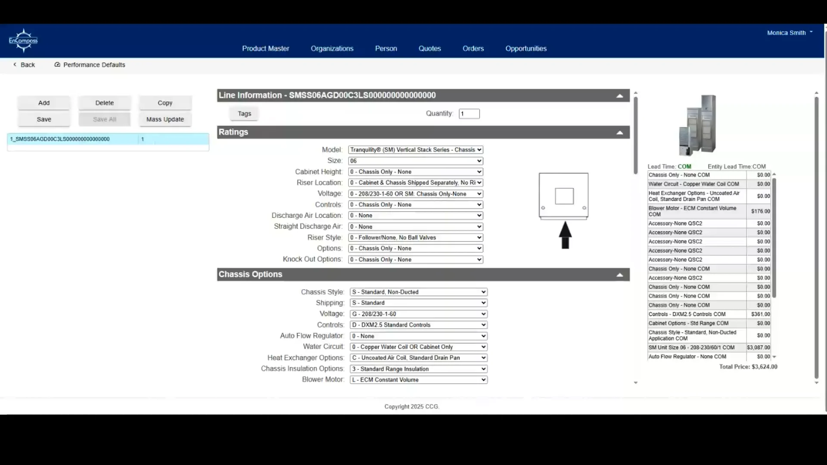Click the product image thumbnail
The image size is (827, 465).
pyautogui.click(x=698, y=125)
